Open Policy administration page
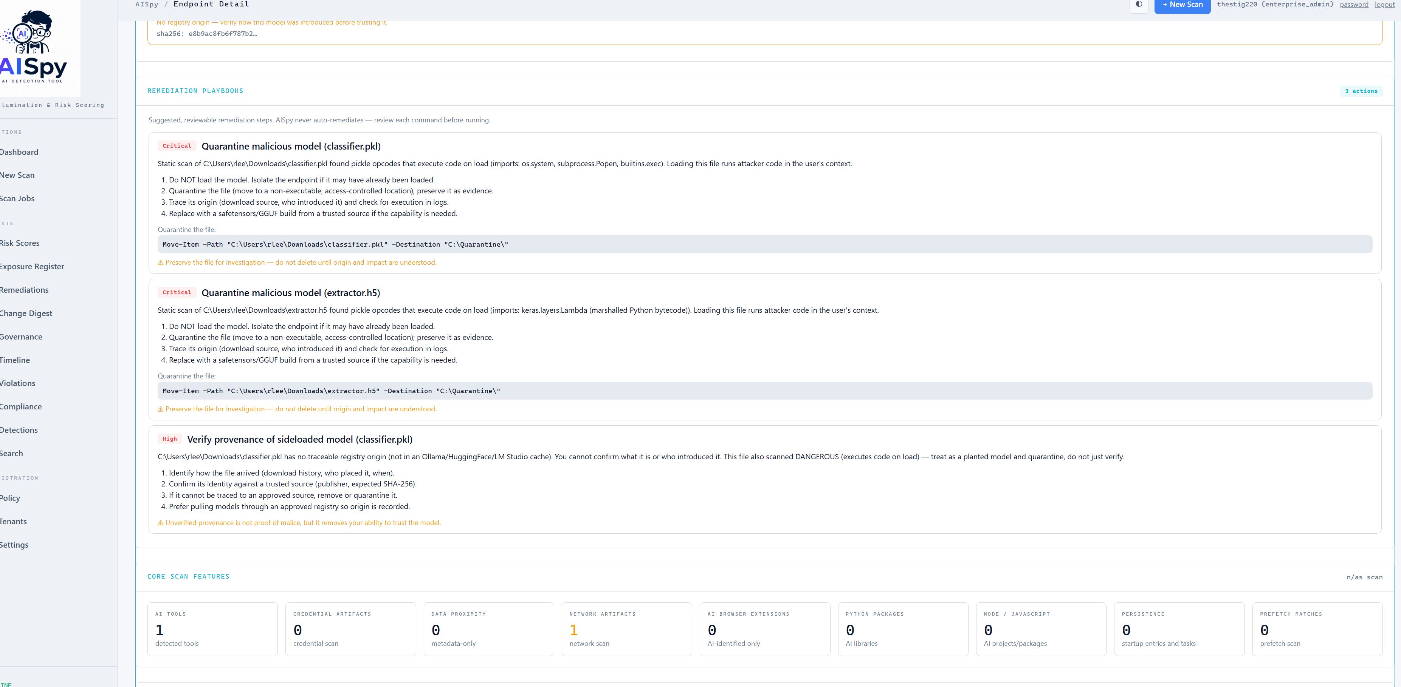 pos(10,498)
